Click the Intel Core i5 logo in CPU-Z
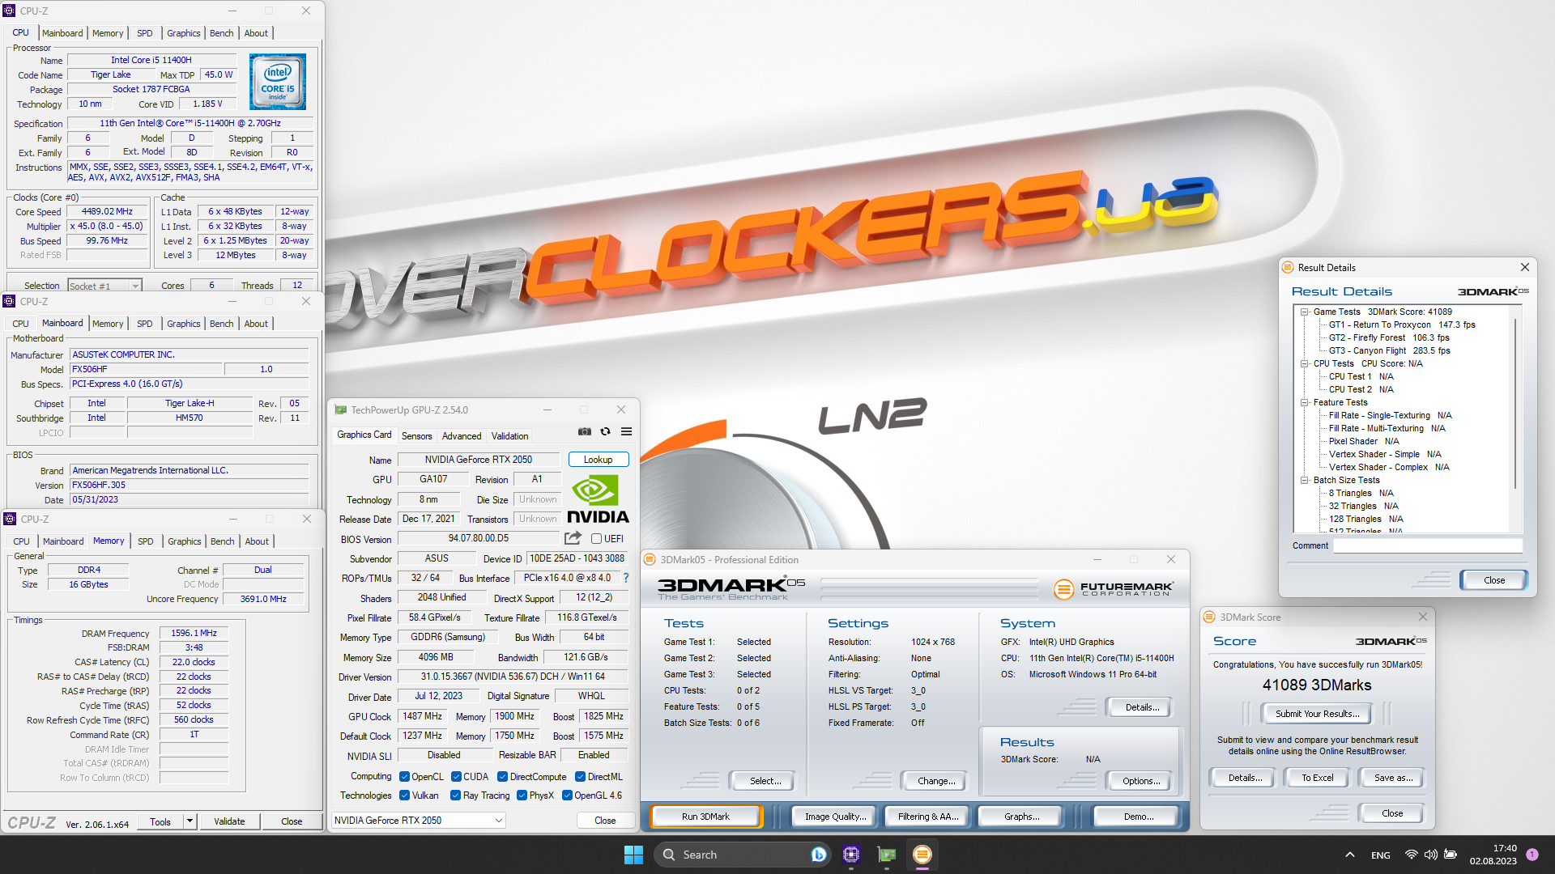 tap(278, 82)
